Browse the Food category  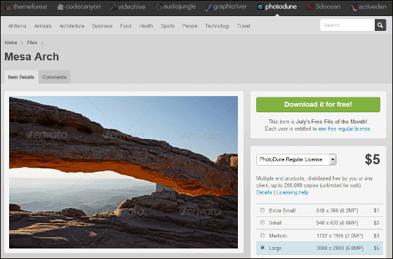tap(126, 26)
